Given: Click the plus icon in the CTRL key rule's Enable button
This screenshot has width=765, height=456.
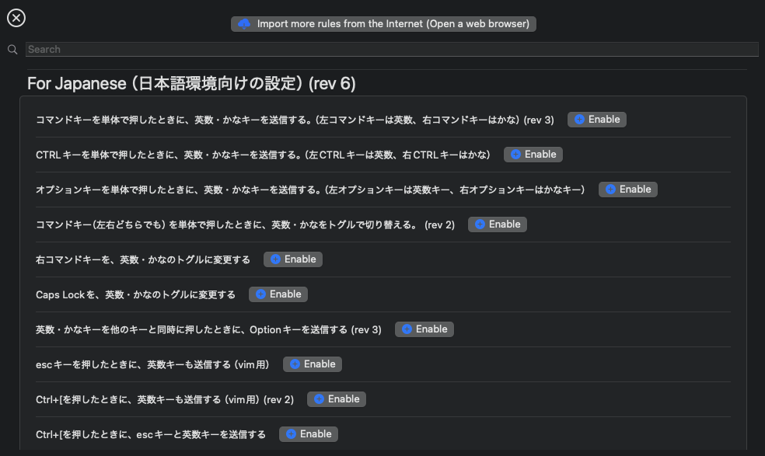Looking at the screenshot, I should click(x=515, y=154).
